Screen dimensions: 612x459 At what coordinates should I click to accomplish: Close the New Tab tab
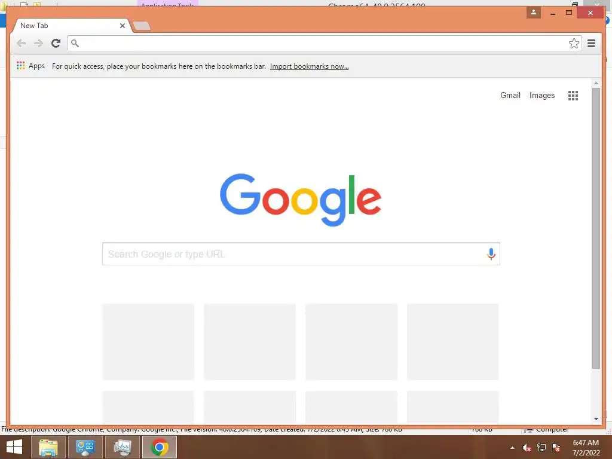point(122,26)
